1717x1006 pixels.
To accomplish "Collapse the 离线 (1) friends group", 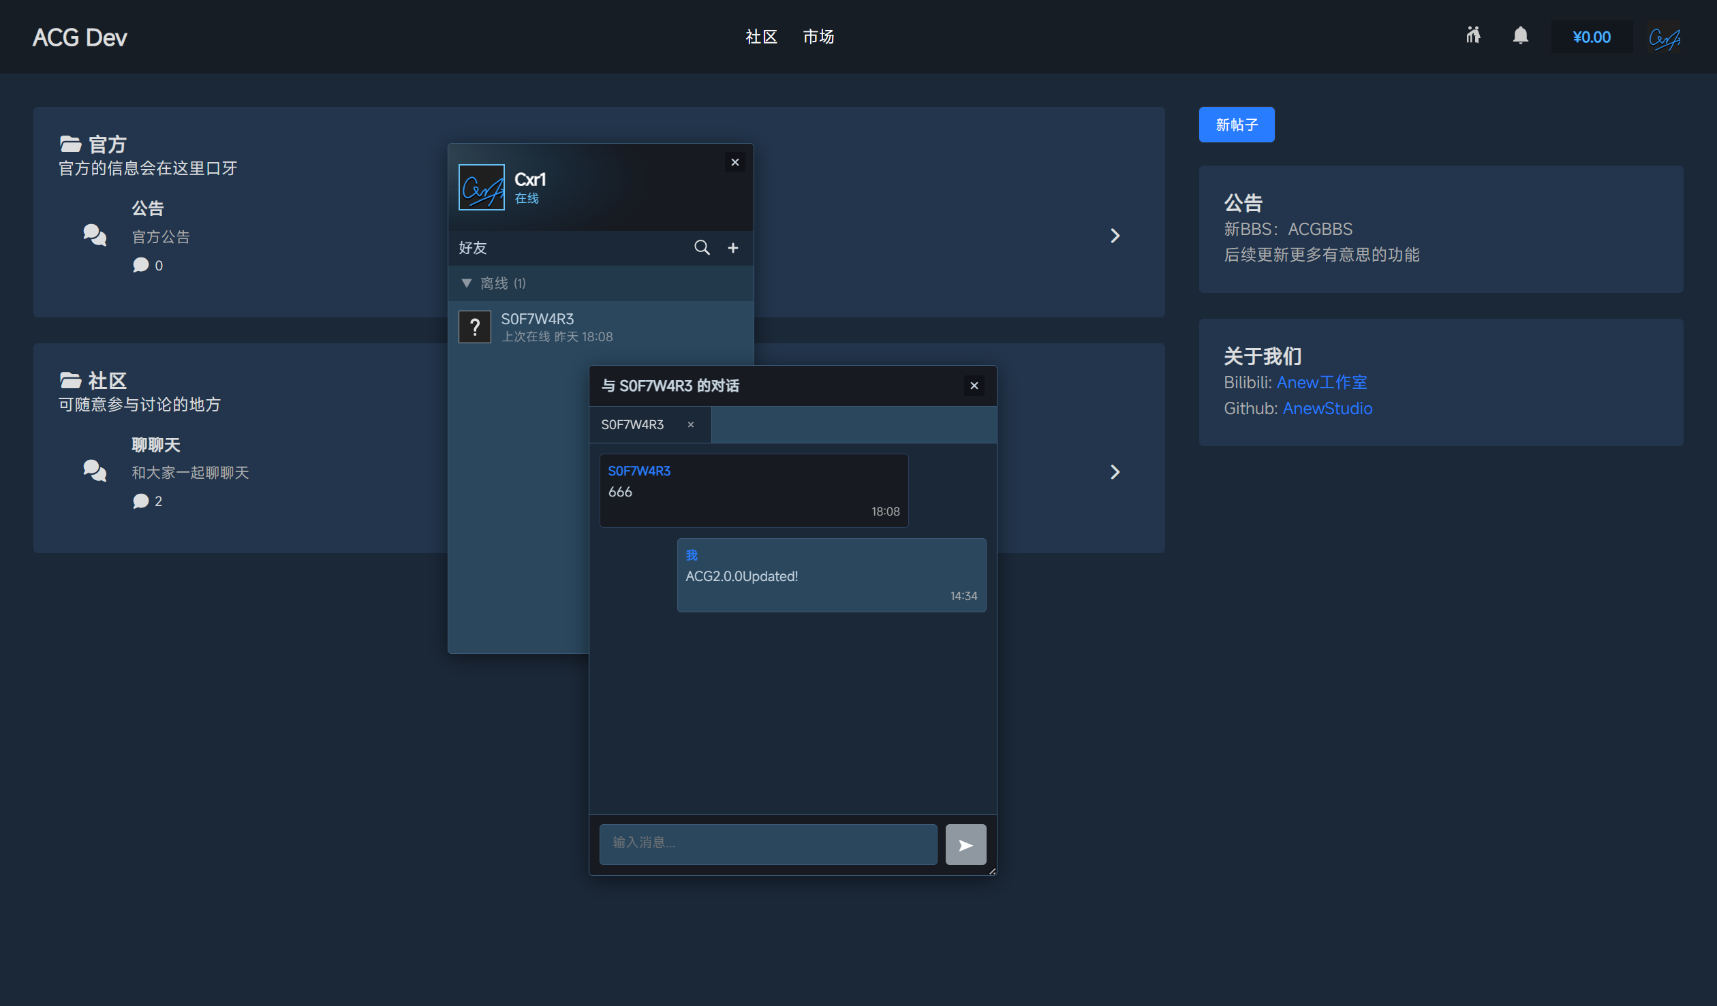I will [x=467, y=283].
